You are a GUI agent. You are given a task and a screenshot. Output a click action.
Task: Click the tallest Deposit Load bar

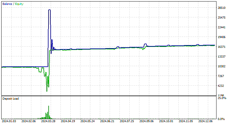[49, 112]
